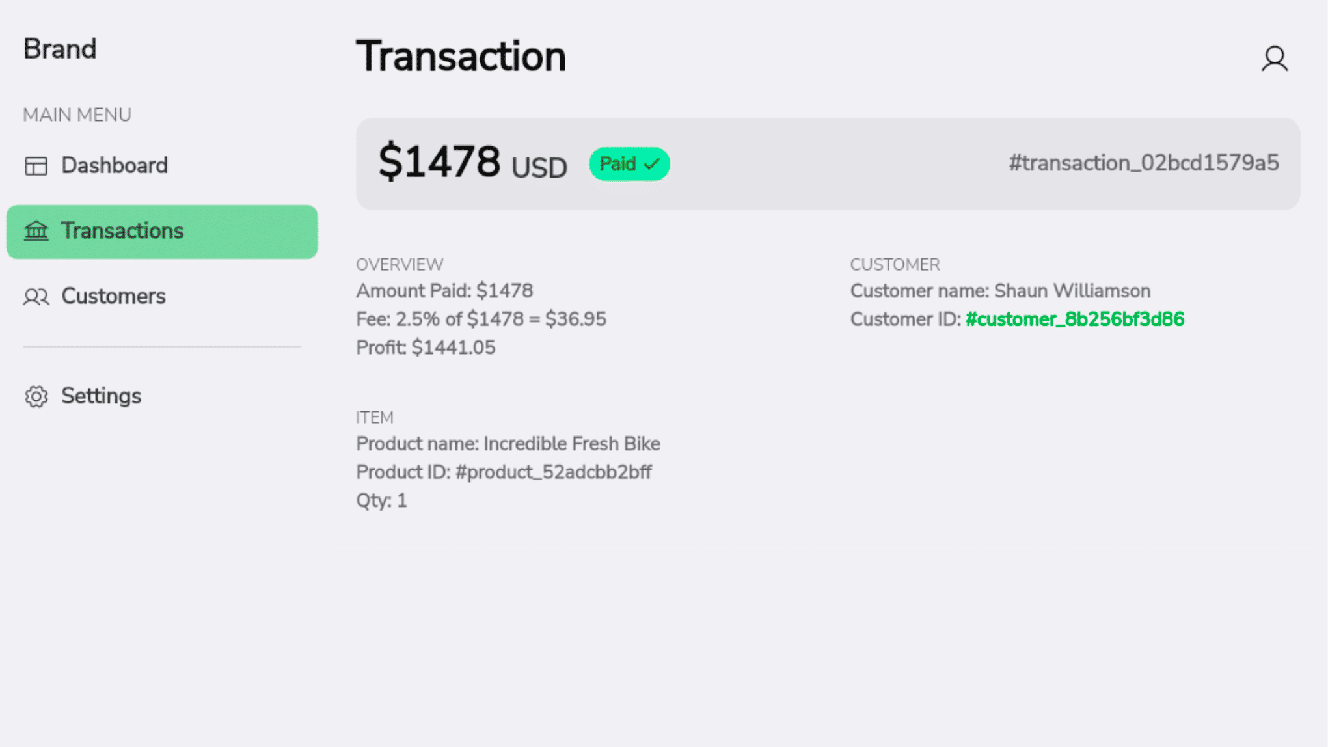The height and width of the screenshot is (747, 1328).
Task: Open the user profile icon
Action: (1274, 59)
